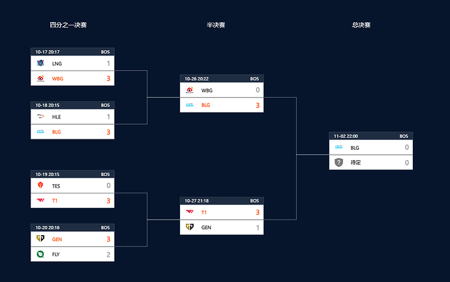Viewport: 450px width, 282px height.
Task: Open the 11-02 22:00 final header
Action: (x=371, y=136)
